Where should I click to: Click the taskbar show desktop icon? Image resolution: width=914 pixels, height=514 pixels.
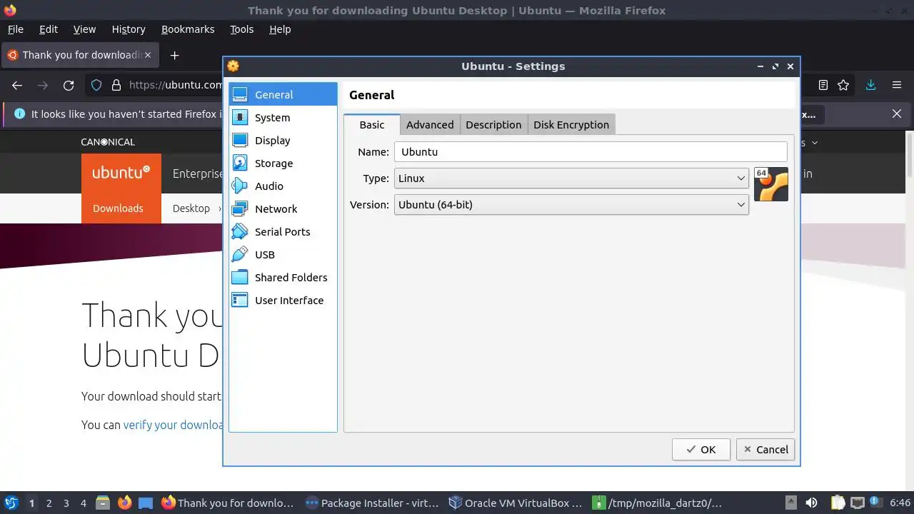[x=146, y=503]
